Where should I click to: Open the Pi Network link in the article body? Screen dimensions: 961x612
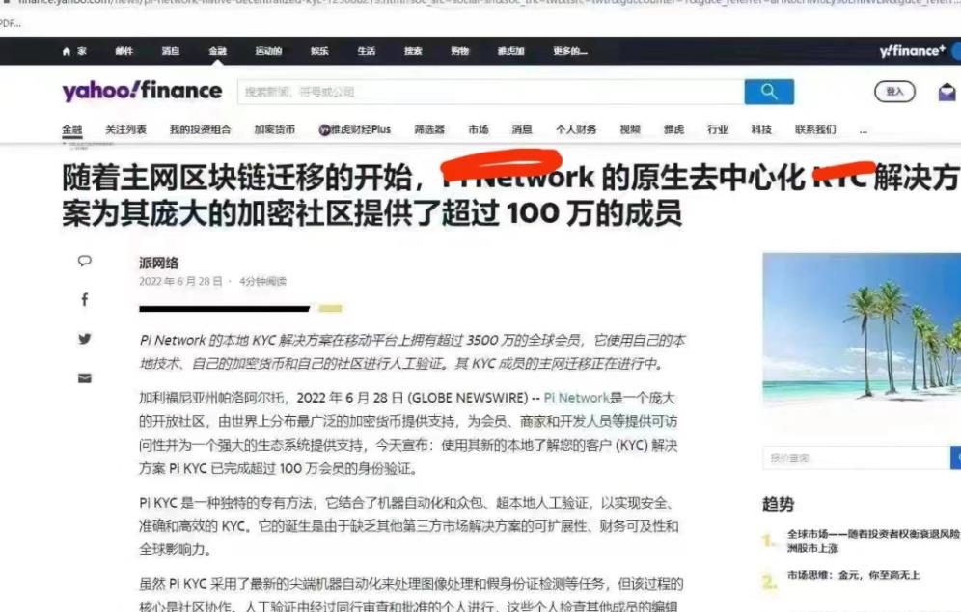(x=576, y=398)
